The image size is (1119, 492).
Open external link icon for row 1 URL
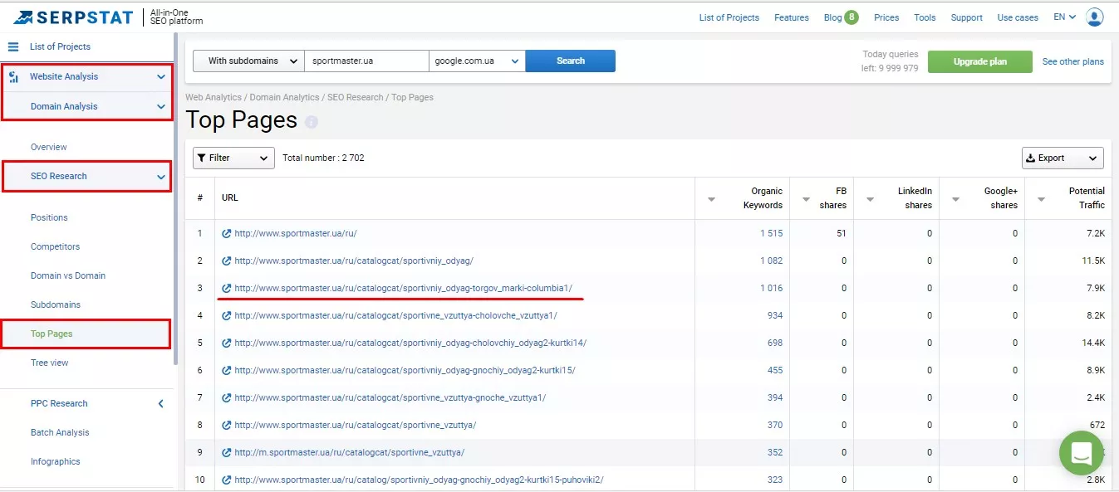(x=226, y=233)
